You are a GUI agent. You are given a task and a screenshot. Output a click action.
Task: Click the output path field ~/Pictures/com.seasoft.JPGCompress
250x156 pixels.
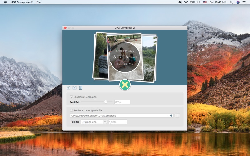pos(122,115)
